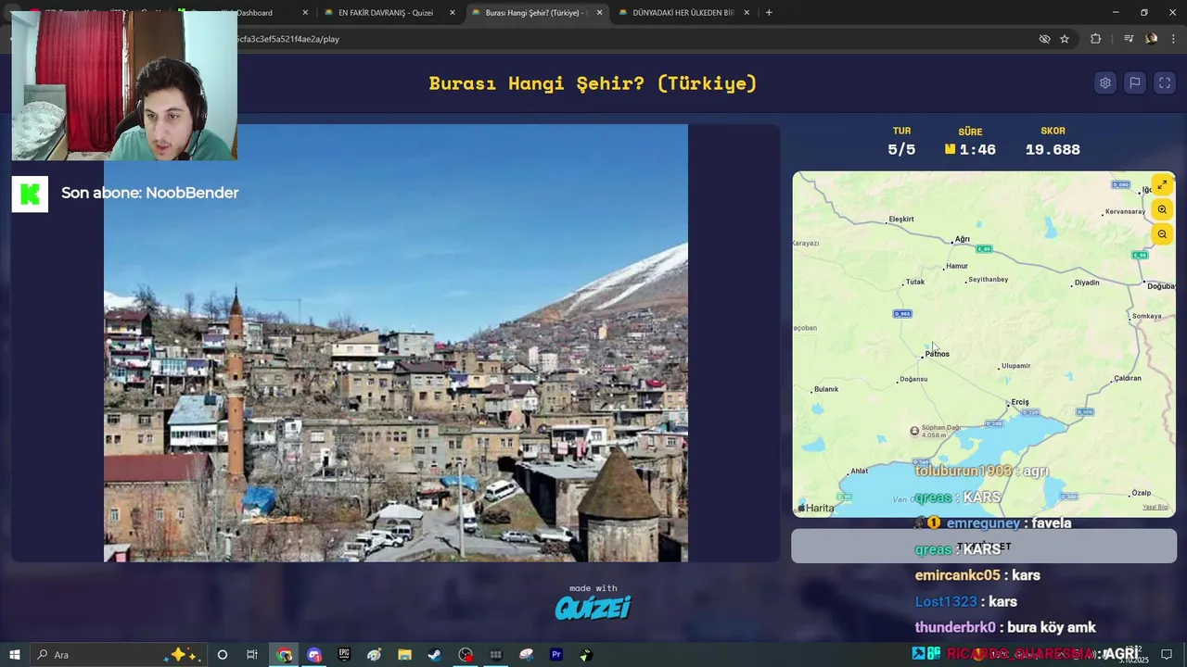Image resolution: width=1187 pixels, height=667 pixels.
Task: Open the media control icon in Chrome toolbar
Action: coord(1129,39)
